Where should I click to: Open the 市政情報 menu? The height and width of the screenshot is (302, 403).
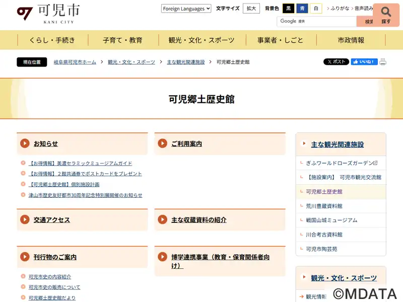tap(351, 40)
